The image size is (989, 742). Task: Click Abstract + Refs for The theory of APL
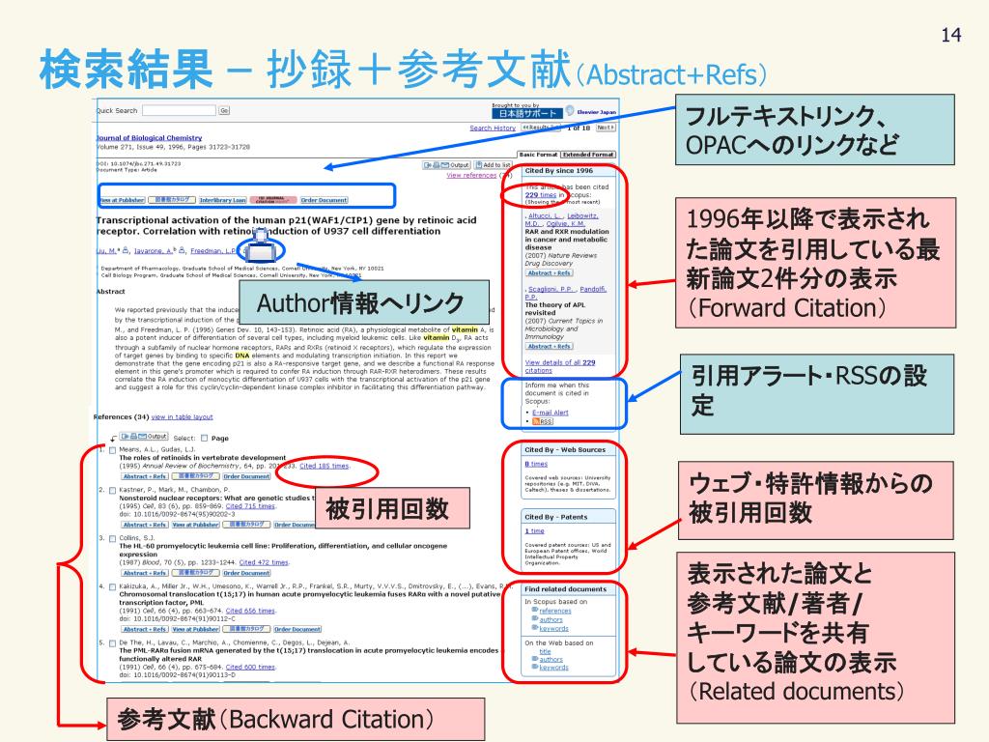(549, 347)
